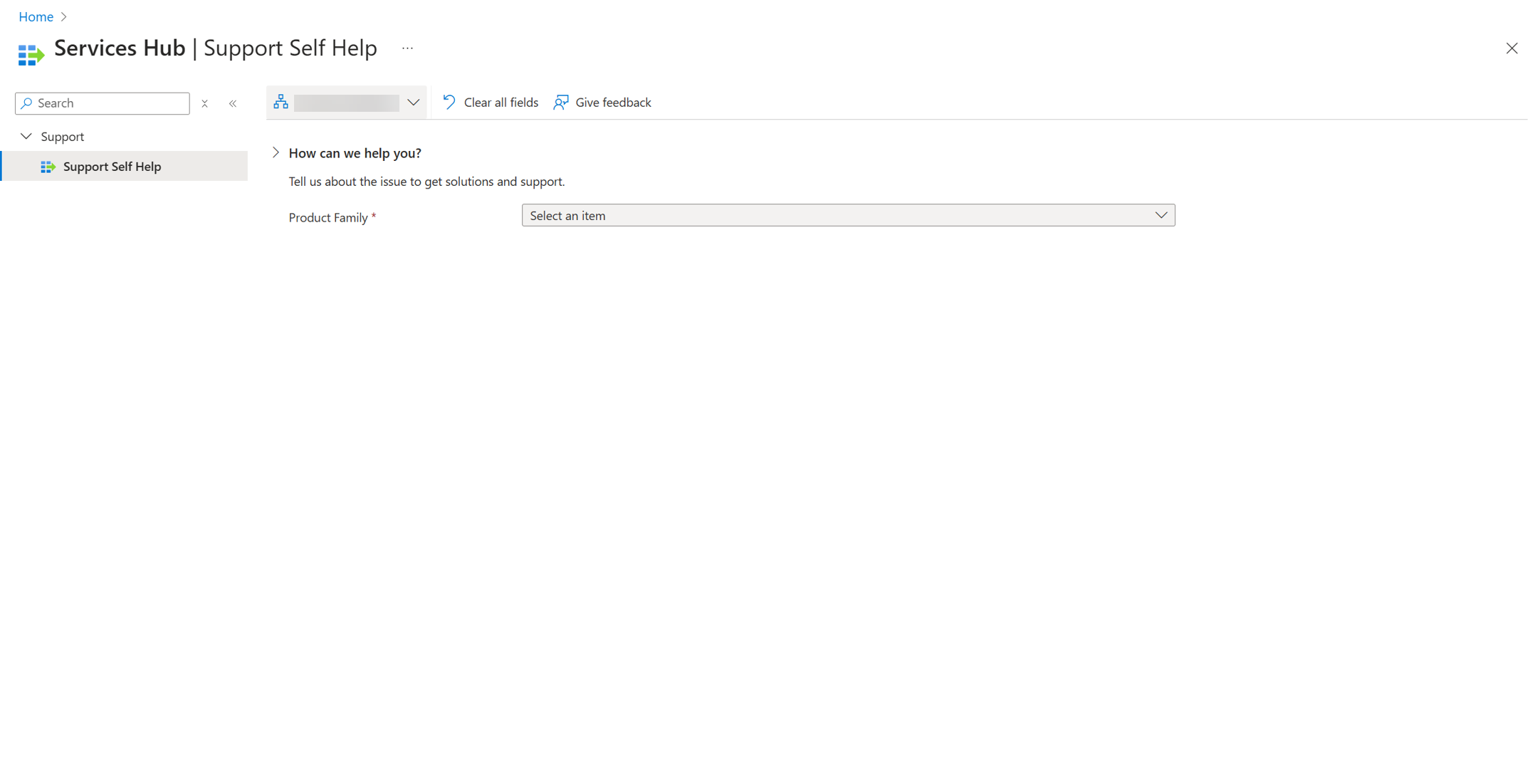
Task: Click the search magnifier icon
Action: [27, 103]
